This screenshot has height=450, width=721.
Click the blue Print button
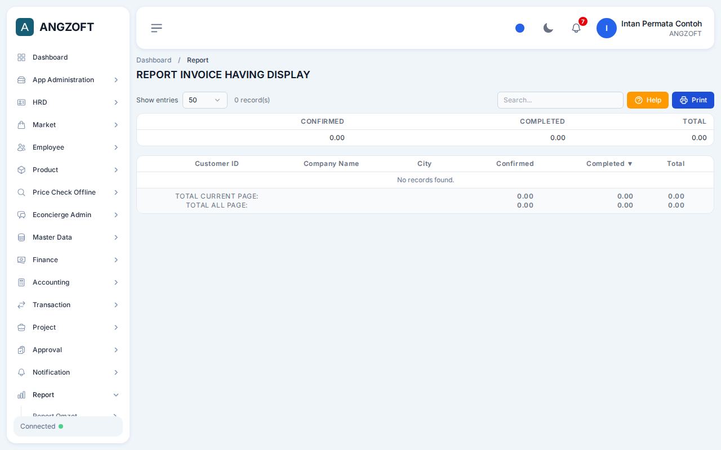click(693, 100)
